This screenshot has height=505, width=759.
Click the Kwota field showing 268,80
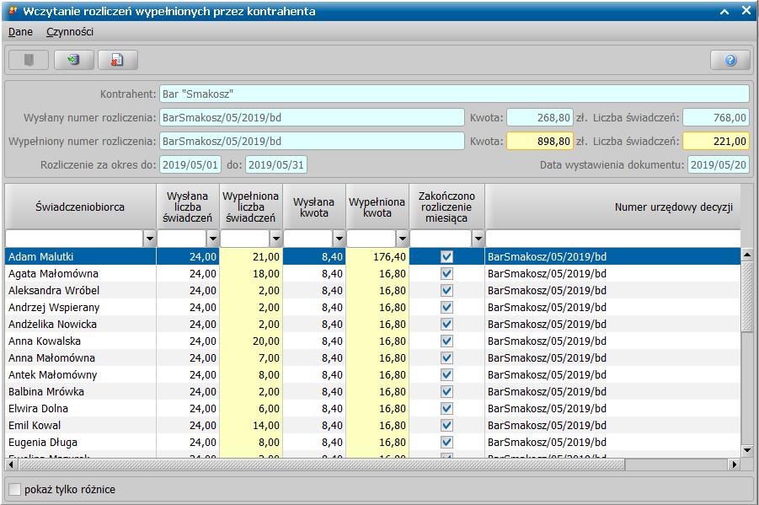(x=540, y=118)
